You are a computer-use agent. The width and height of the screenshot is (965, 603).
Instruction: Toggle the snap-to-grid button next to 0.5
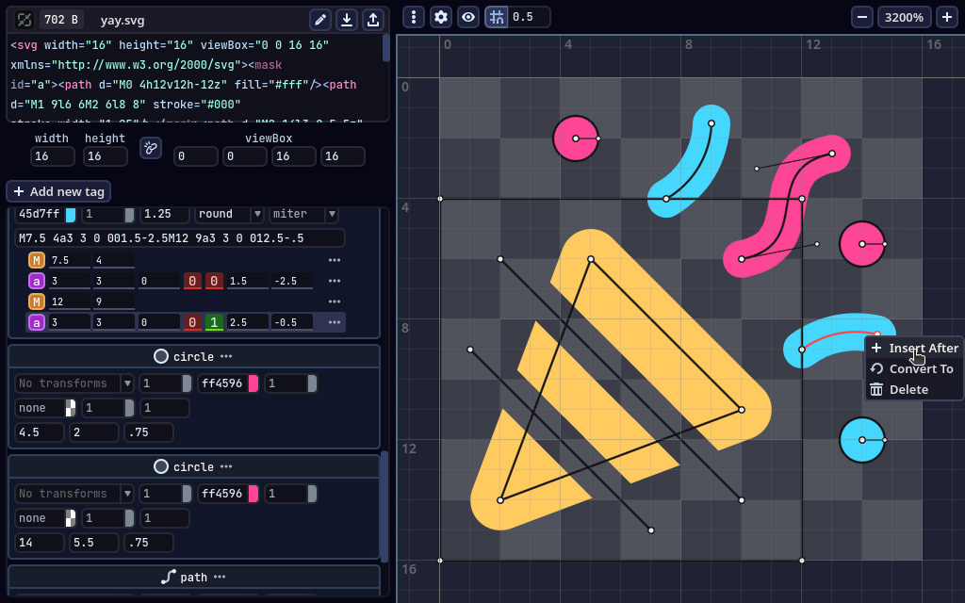coord(496,17)
